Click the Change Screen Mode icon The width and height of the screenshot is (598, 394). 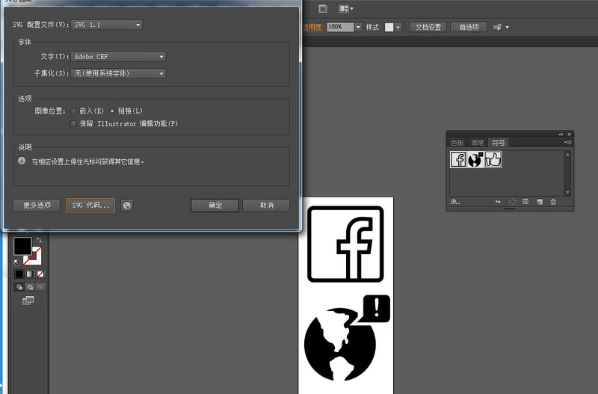[28, 301]
